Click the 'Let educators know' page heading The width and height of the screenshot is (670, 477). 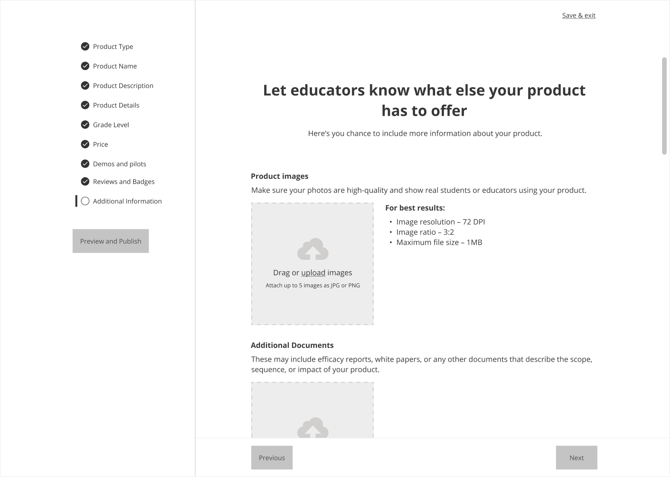[x=424, y=101]
